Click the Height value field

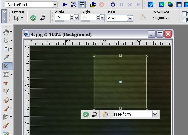[x=89, y=17]
